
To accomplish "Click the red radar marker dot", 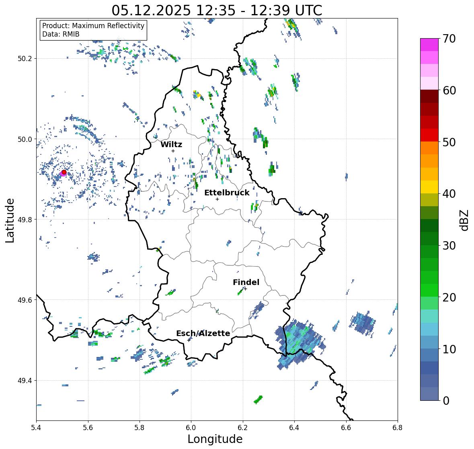I will coord(64,172).
